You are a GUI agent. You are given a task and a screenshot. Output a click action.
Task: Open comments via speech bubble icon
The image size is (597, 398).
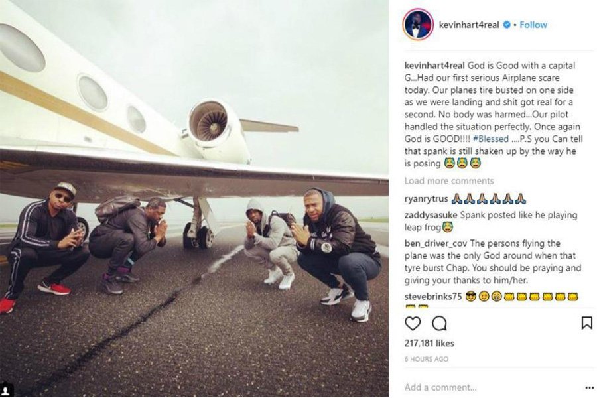pyautogui.click(x=439, y=324)
